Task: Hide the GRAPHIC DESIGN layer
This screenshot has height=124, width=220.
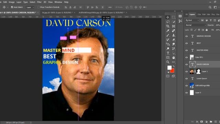Action: (186, 36)
